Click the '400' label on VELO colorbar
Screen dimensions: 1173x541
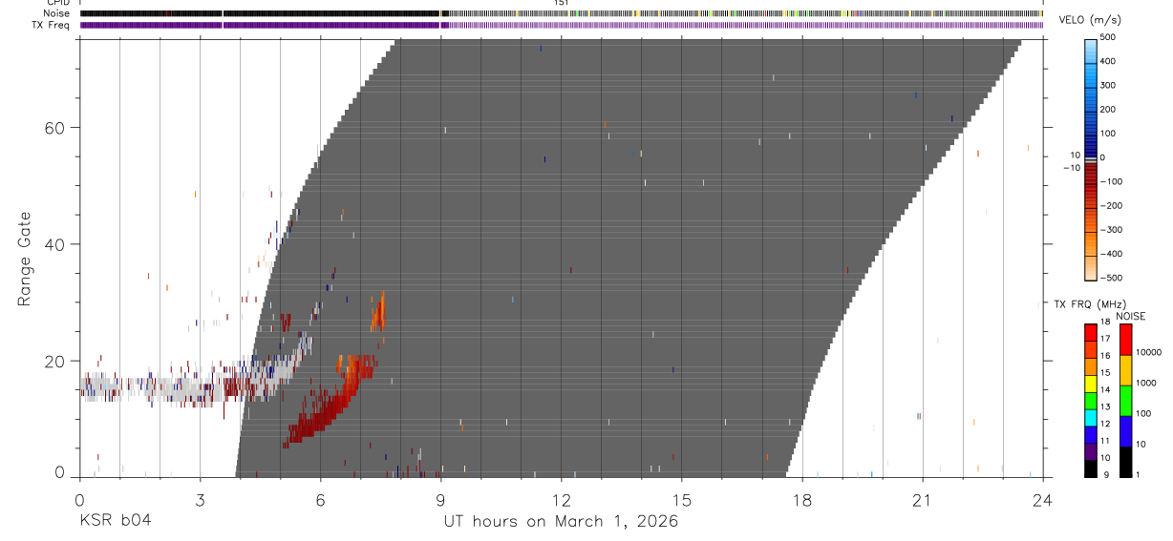point(1110,61)
